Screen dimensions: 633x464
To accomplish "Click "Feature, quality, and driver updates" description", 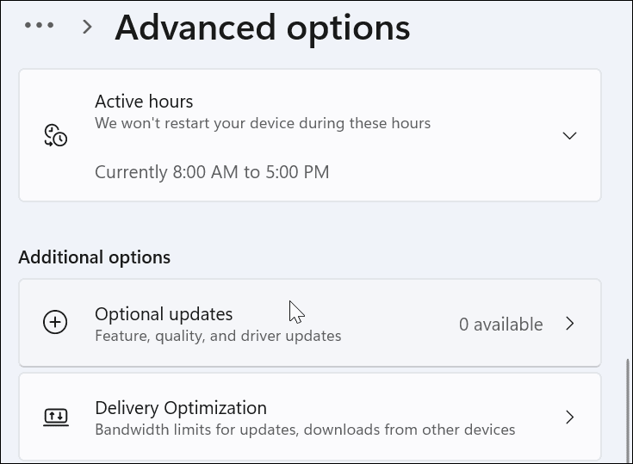I will [218, 336].
